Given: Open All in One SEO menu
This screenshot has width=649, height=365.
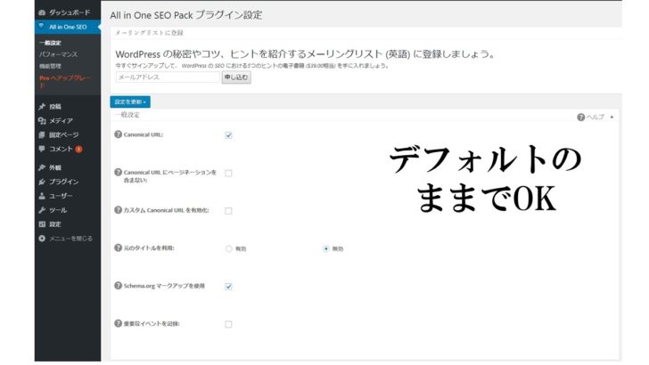Looking at the screenshot, I should 68,27.
